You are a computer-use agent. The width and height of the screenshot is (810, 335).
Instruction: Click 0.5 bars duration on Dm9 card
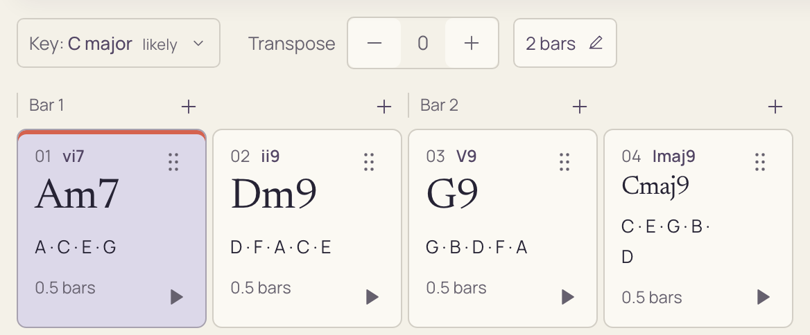[x=261, y=287]
